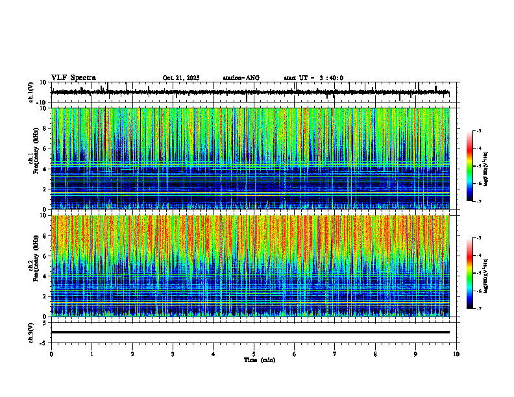Click time axis tick label '7'
514x397 pixels.
click(335, 354)
